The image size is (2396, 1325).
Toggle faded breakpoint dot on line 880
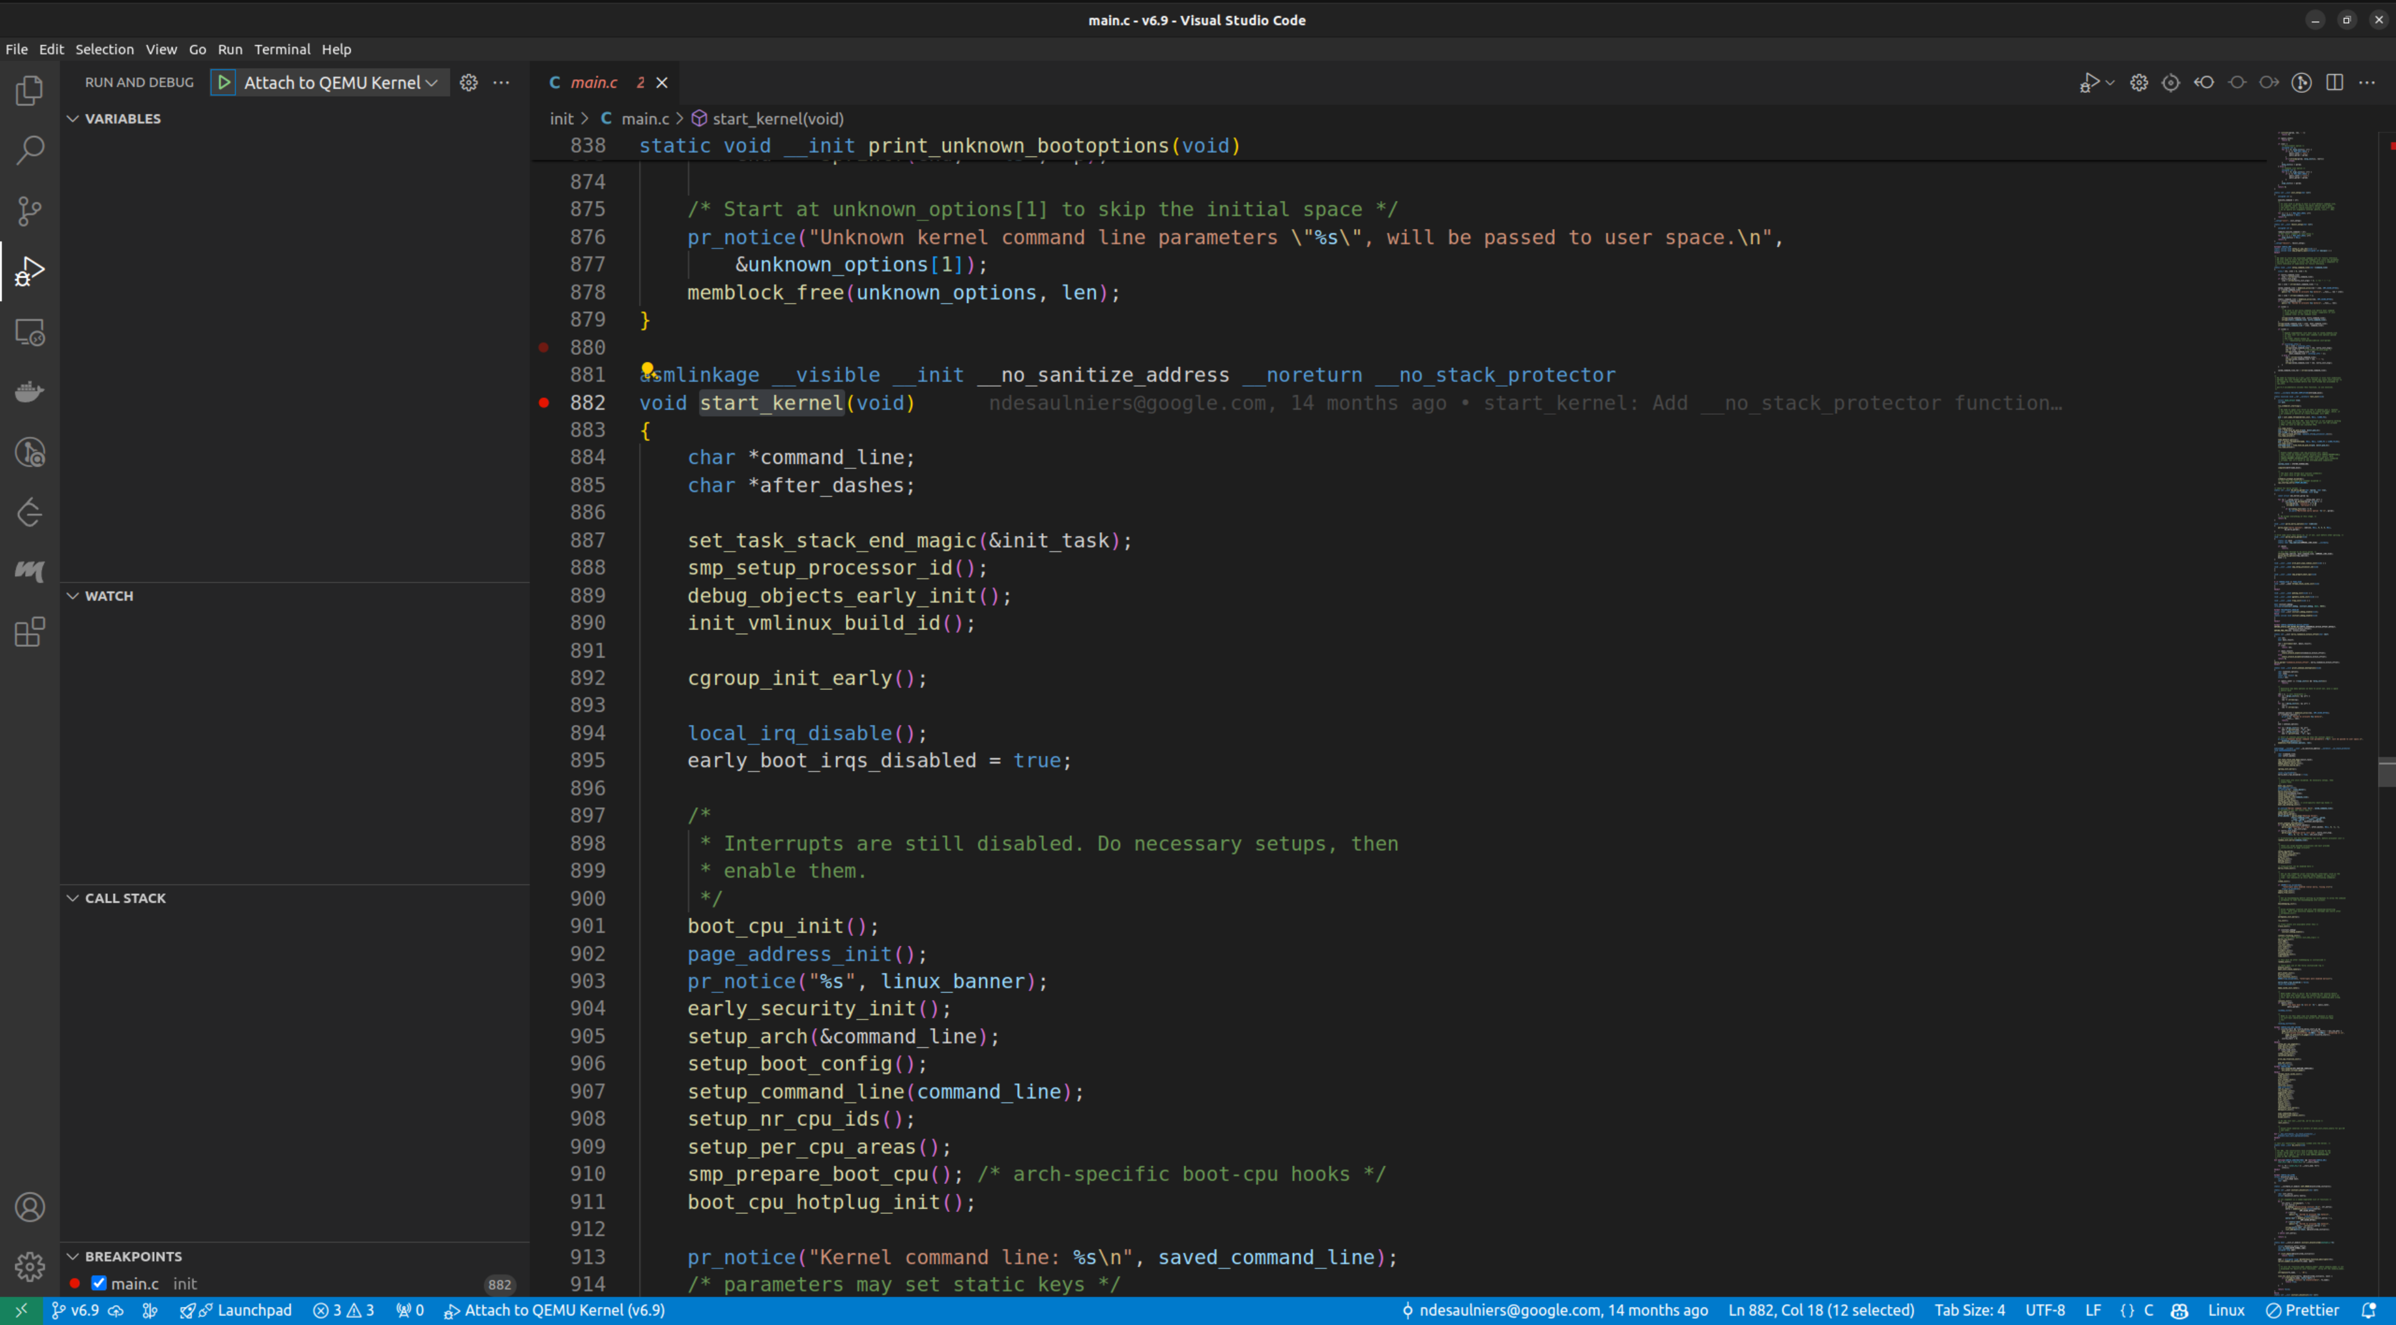coord(544,347)
